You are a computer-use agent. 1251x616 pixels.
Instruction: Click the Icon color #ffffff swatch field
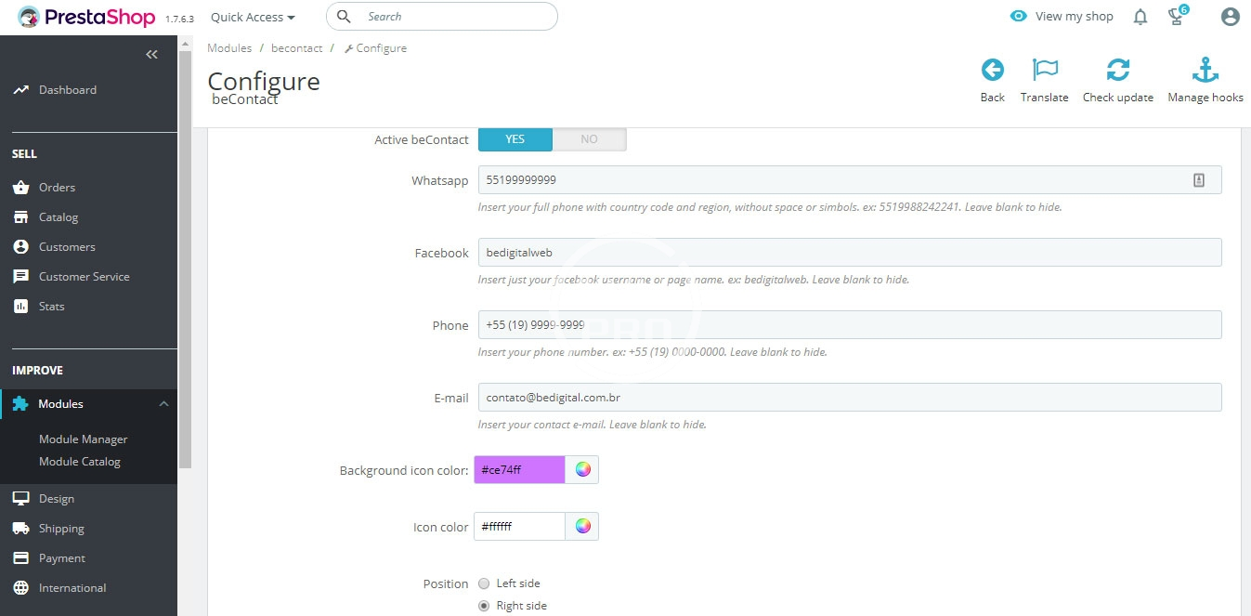tap(519, 527)
